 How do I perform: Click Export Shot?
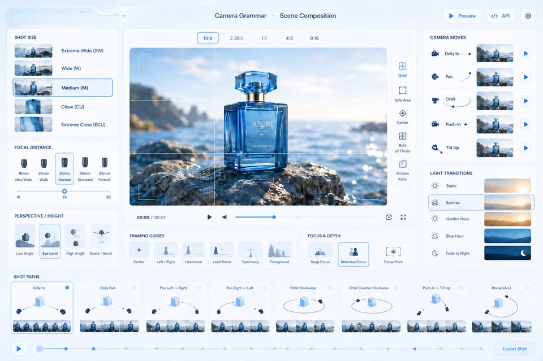[514, 349]
